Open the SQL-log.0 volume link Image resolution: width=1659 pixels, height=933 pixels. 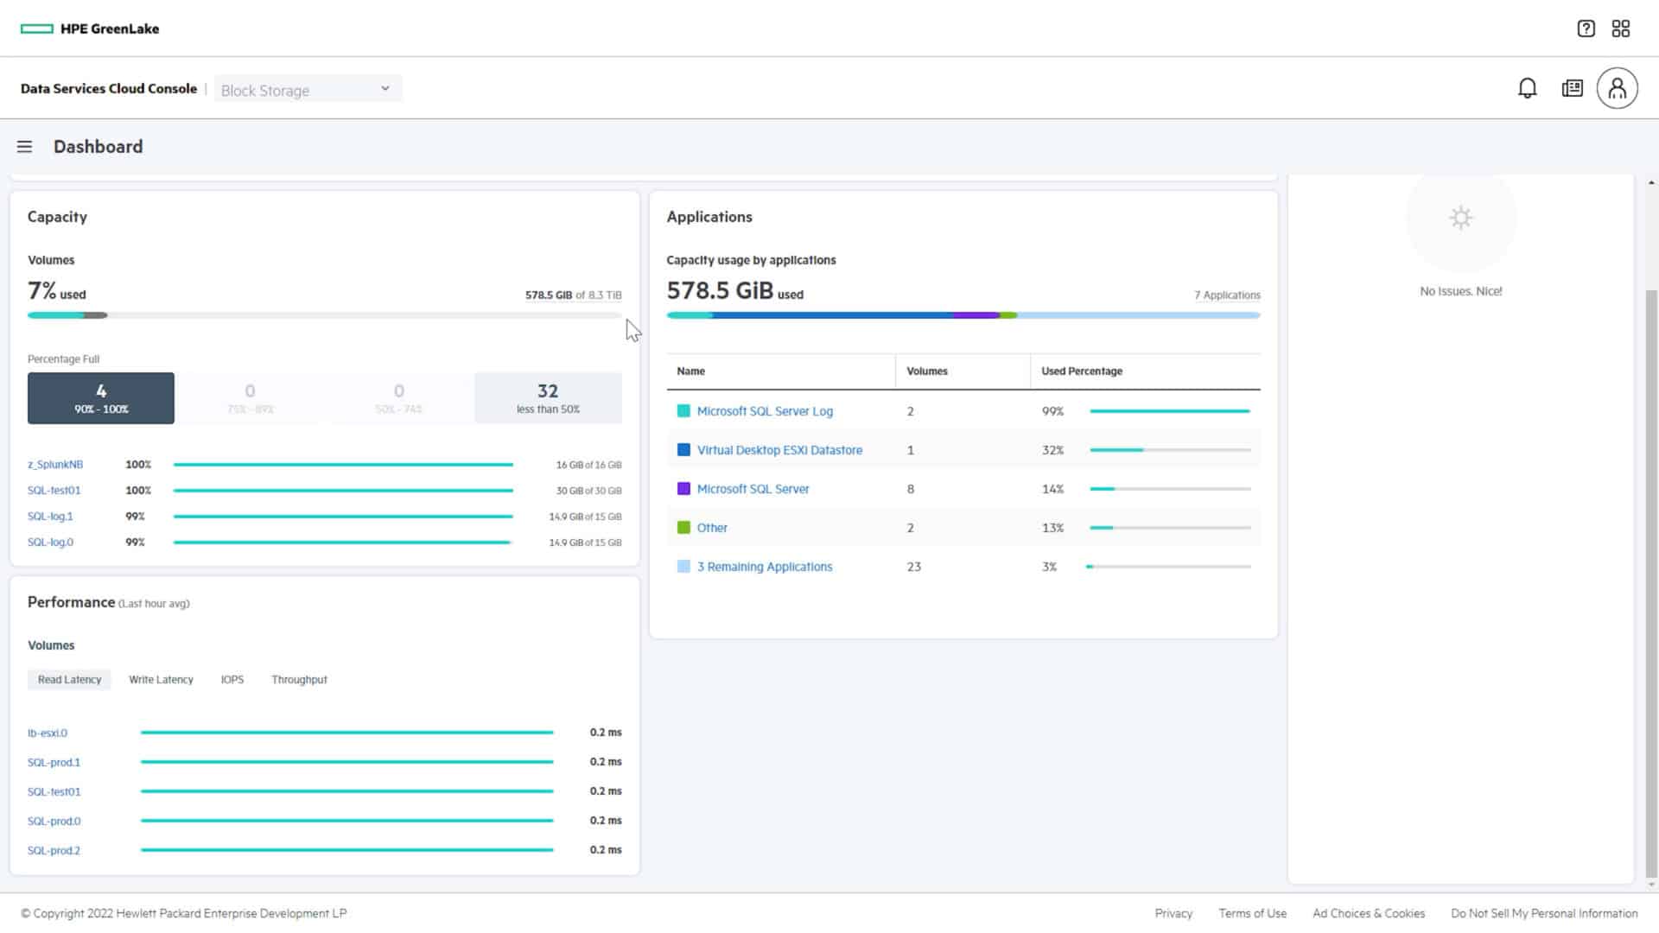pos(50,543)
